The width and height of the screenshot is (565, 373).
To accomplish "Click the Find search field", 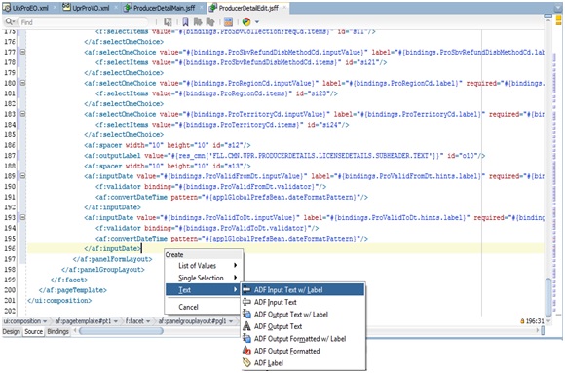I will tap(83, 22).
